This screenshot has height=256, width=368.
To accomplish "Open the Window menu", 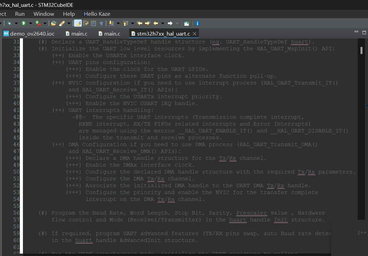I will [x=44, y=14].
